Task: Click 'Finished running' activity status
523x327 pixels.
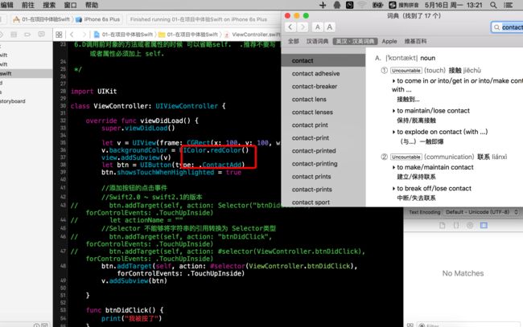Action: coord(199,19)
